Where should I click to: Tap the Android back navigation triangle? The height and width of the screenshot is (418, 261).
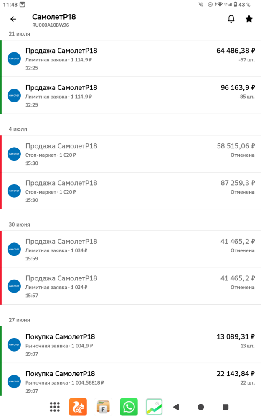[176, 407]
